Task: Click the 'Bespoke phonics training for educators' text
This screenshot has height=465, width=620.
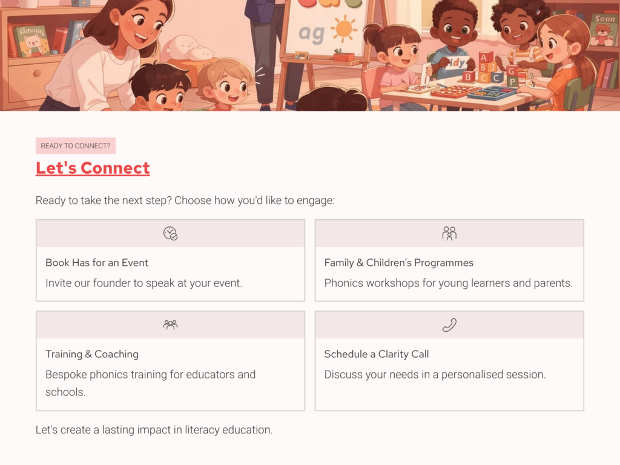Action: click(150, 374)
